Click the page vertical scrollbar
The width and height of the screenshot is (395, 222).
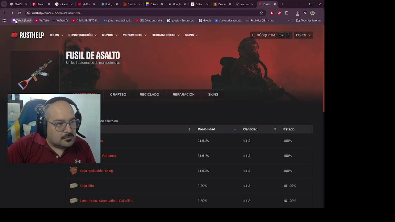pyautogui.click(x=323, y=69)
